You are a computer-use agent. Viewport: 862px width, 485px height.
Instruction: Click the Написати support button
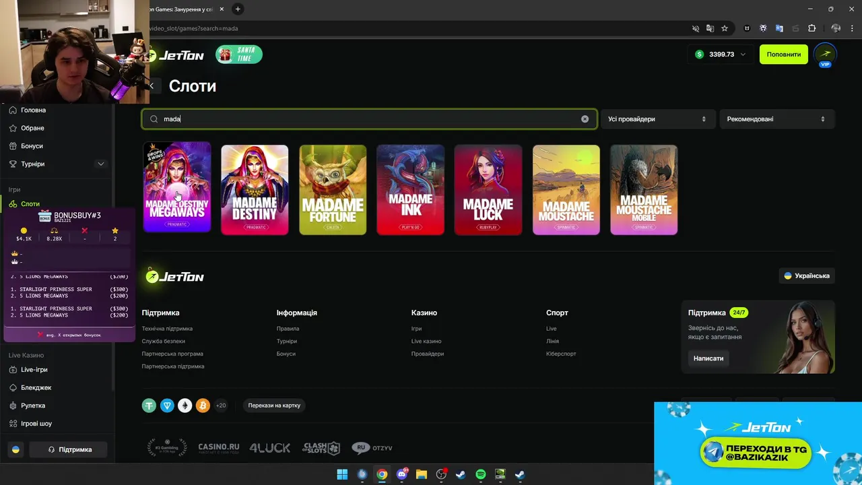click(x=708, y=358)
